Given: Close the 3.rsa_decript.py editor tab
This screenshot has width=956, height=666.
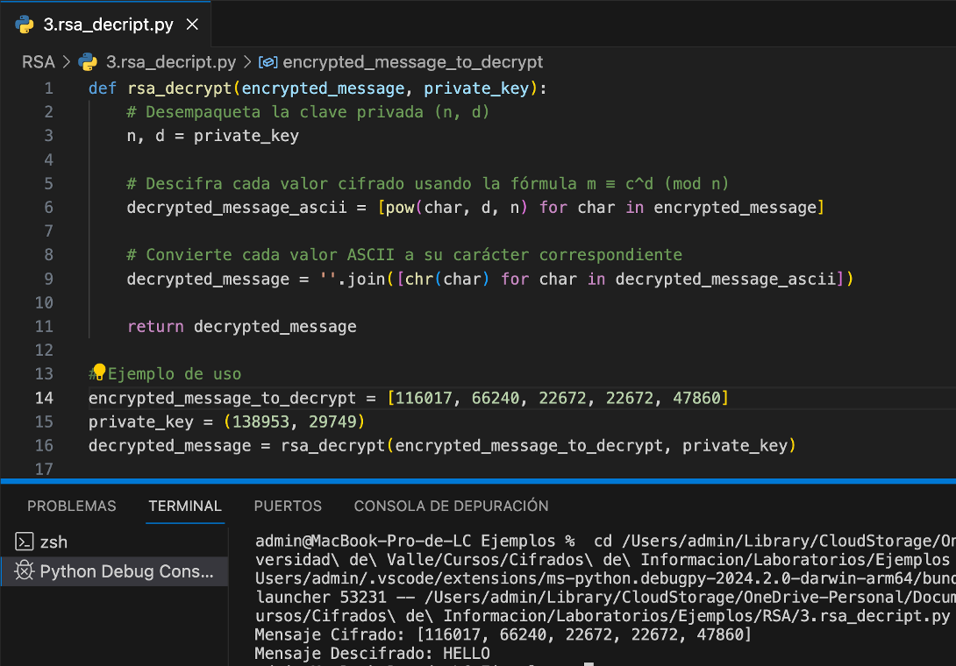Looking at the screenshot, I should [x=192, y=25].
